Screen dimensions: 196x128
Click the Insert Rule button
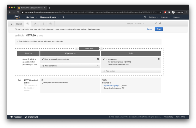(89, 48)
